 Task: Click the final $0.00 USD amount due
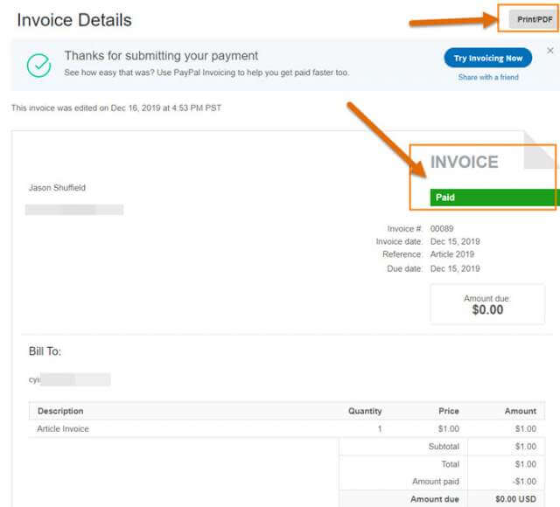(515, 499)
